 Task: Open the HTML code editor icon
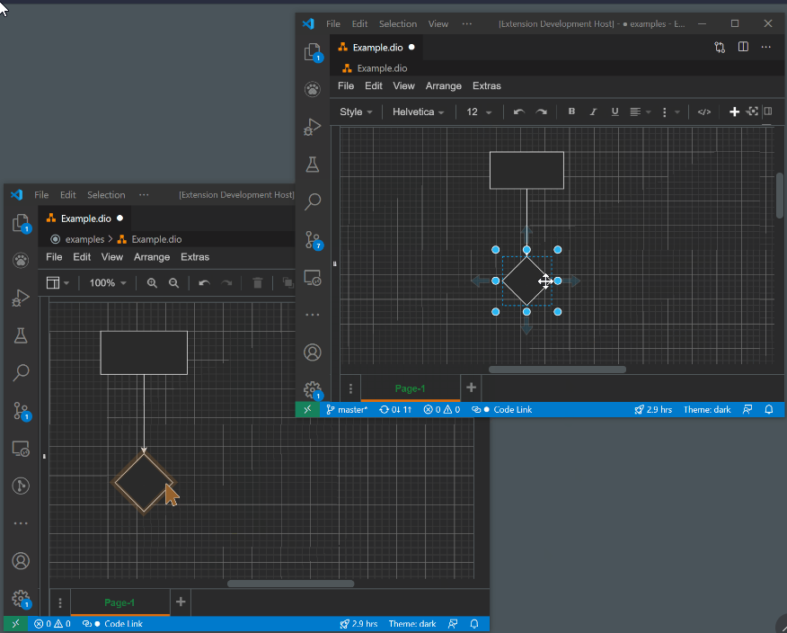704,111
